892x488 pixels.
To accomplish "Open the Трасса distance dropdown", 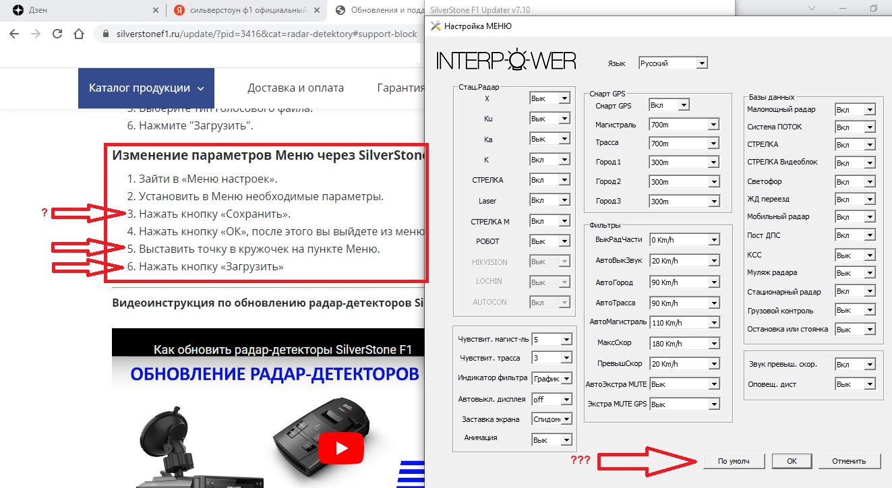I will (x=684, y=144).
